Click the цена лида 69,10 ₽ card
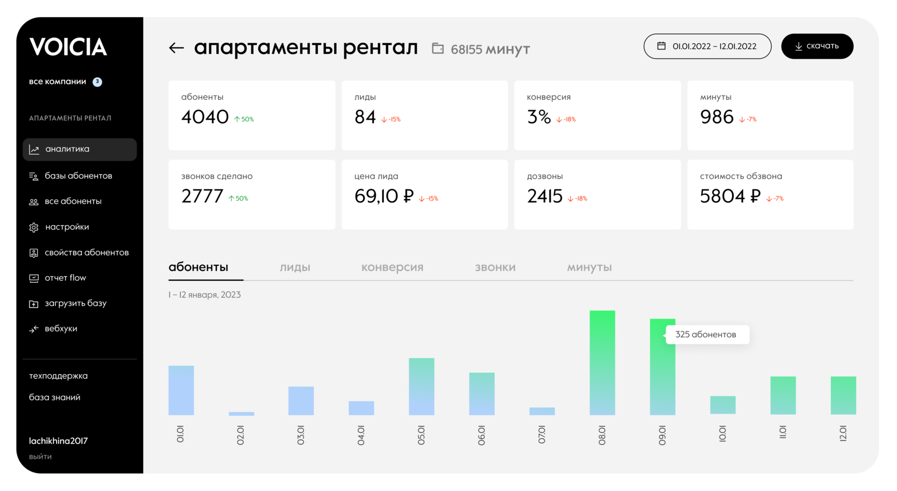Screen dimensions: 897x491 coord(425,195)
